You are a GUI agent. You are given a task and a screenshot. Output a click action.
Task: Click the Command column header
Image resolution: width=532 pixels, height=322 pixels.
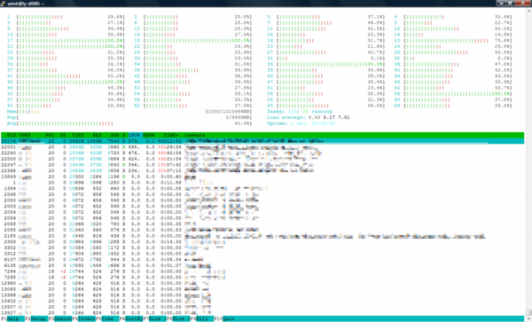[x=194, y=135]
